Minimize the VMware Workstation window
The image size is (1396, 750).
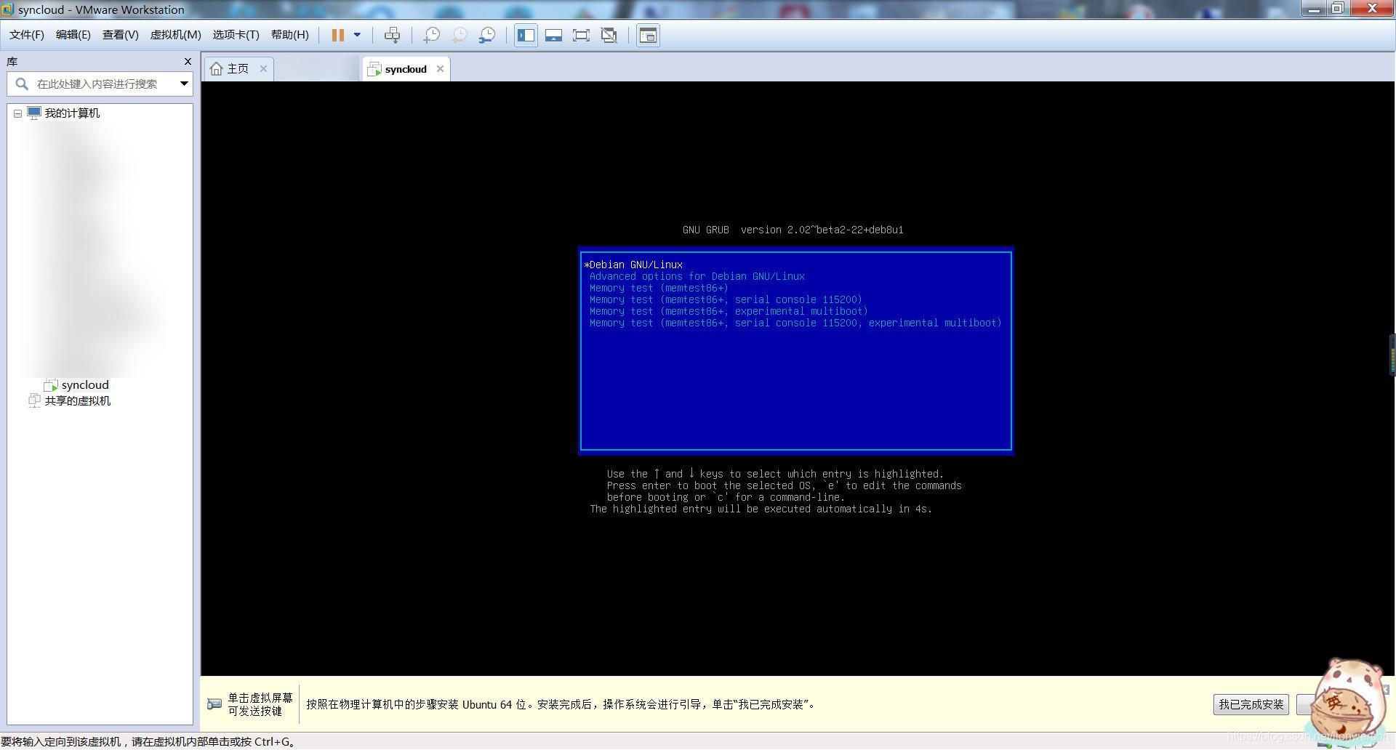pos(1314,9)
